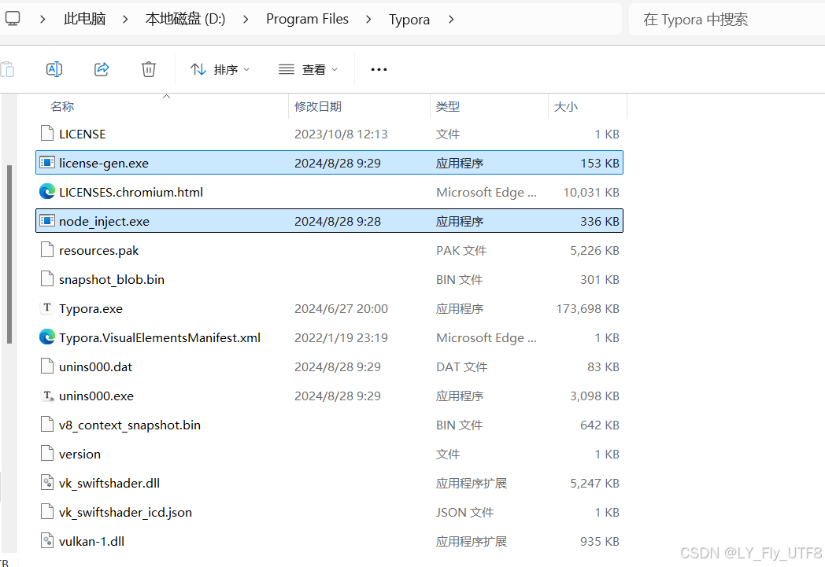Click the vertical scrollbar in navigation pane

[x=9, y=254]
